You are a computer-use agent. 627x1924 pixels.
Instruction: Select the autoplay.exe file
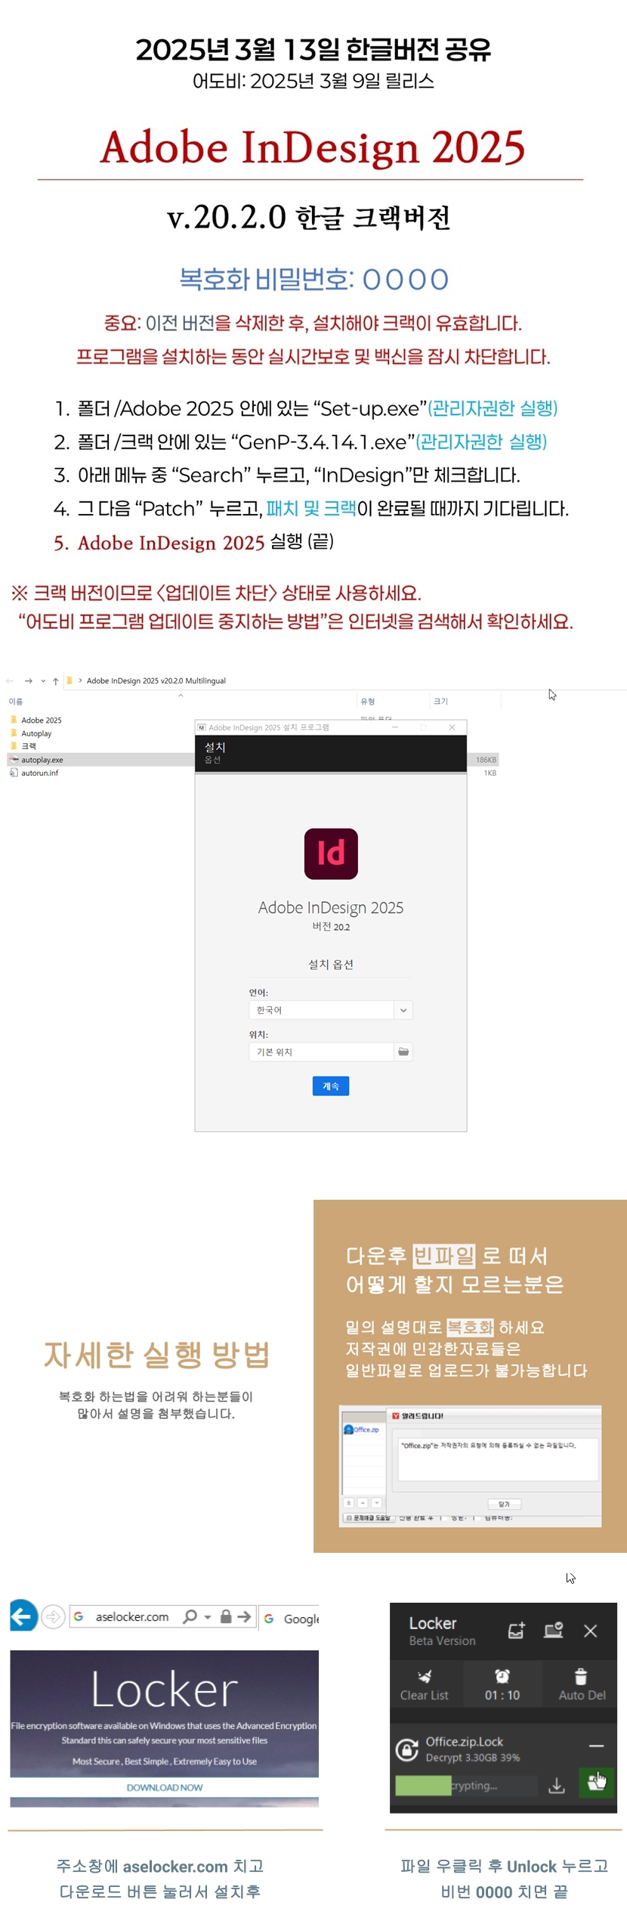coord(42,760)
